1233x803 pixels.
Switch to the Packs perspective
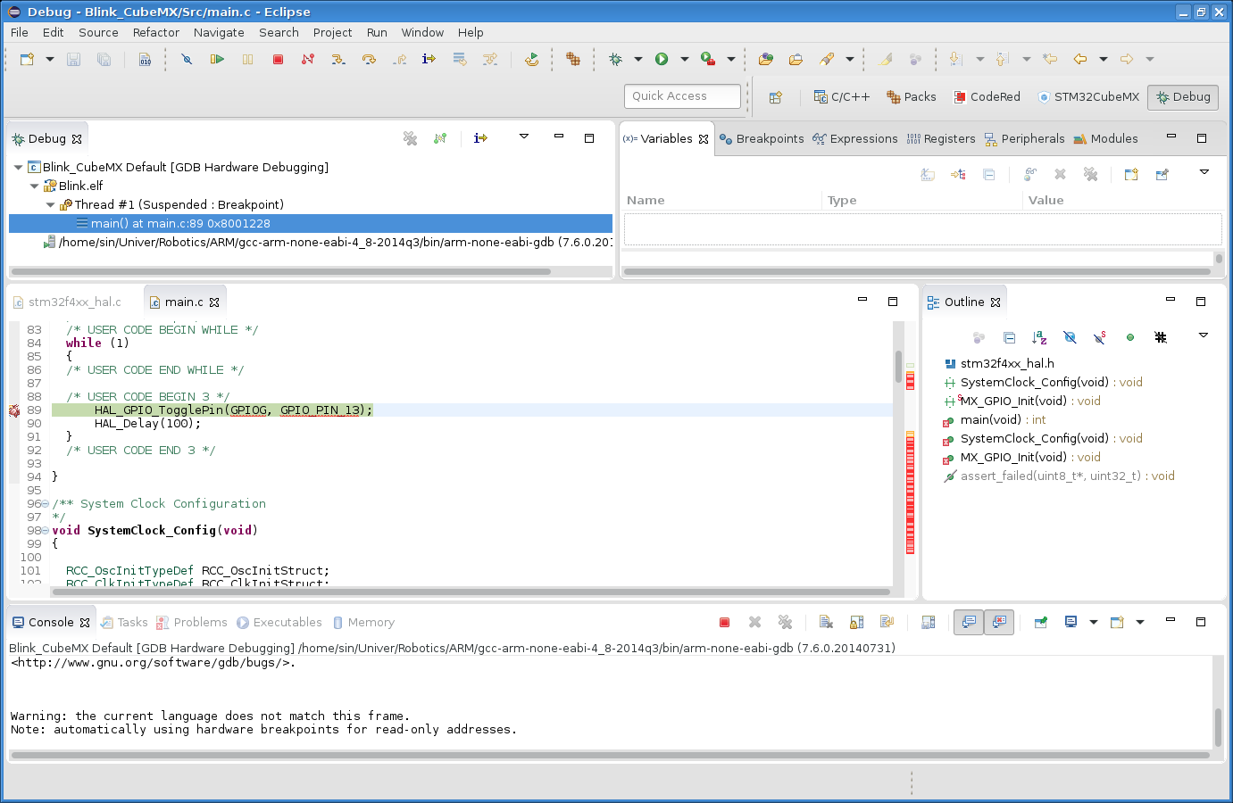click(911, 97)
